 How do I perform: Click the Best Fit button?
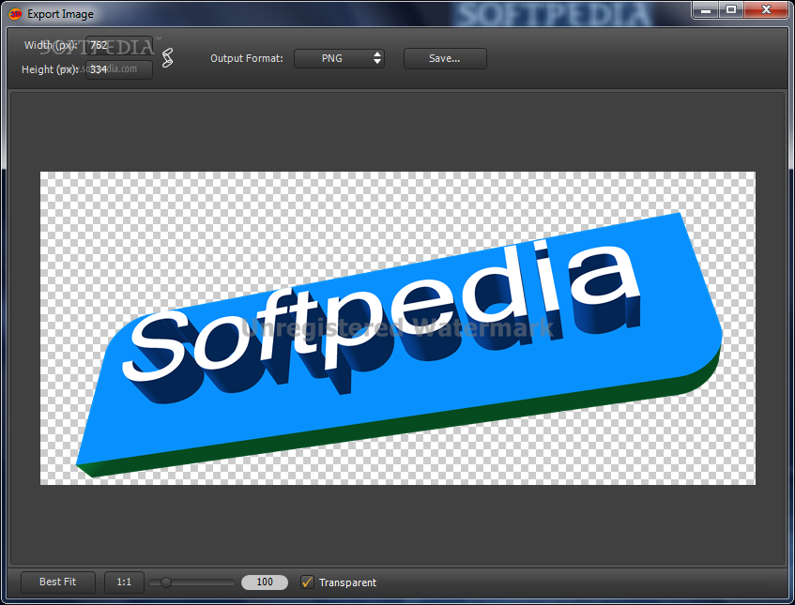click(x=58, y=582)
